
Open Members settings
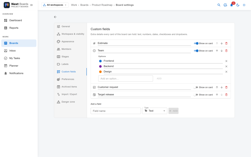tap(71, 49)
